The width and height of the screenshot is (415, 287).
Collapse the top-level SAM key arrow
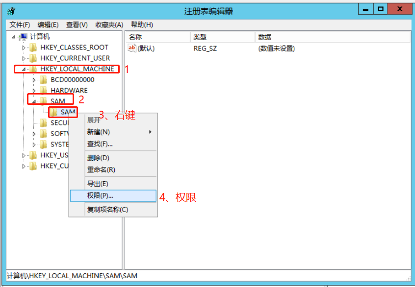(34, 101)
